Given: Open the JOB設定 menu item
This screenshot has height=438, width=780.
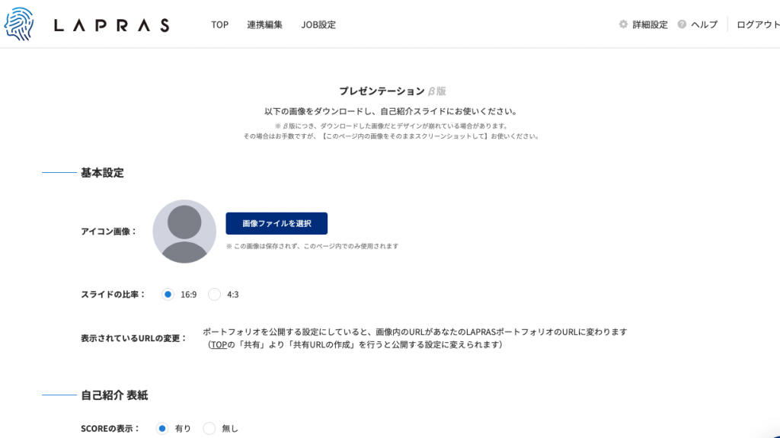Looking at the screenshot, I should [x=318, y=25].
